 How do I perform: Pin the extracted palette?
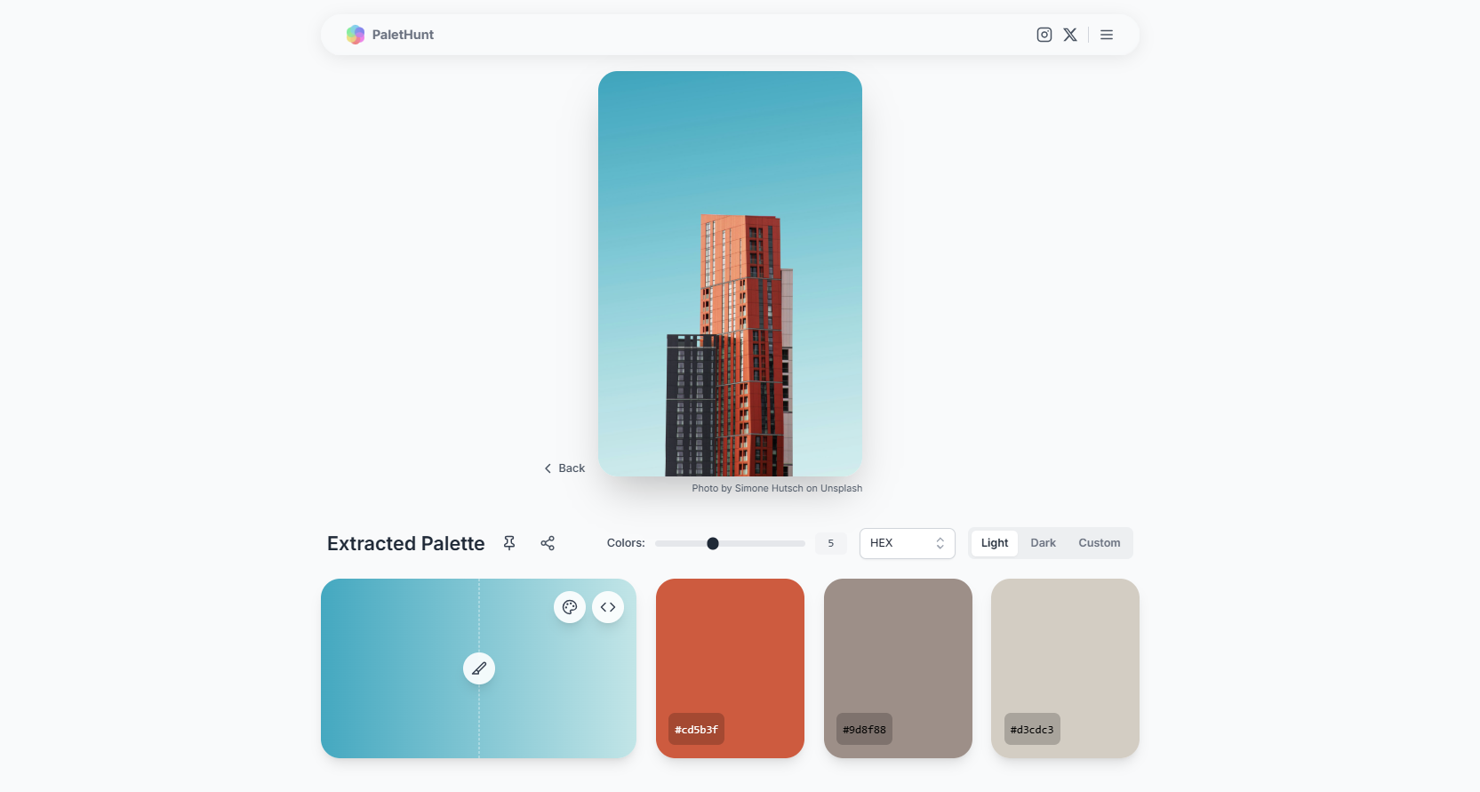(509, 543)
